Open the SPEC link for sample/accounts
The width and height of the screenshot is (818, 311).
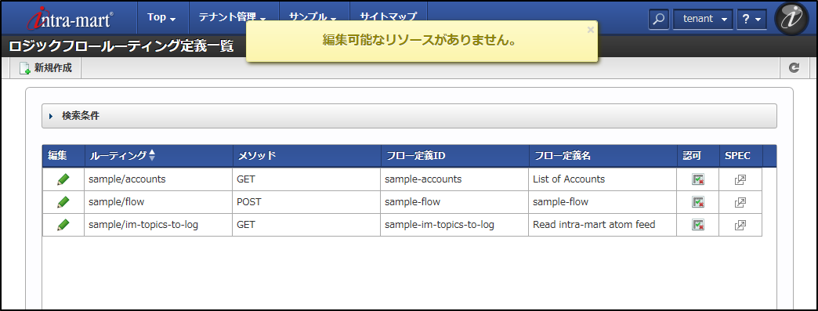click(x=740, y=179)
